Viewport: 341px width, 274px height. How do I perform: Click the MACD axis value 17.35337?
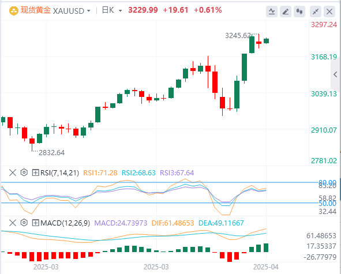[321, 246]
